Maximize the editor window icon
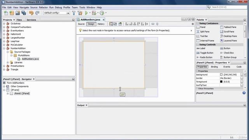This screenshot has width=249, height=140. pos(193,19)
